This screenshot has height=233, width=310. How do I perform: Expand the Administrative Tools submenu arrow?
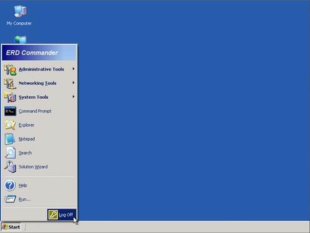(x=73, y=69)
